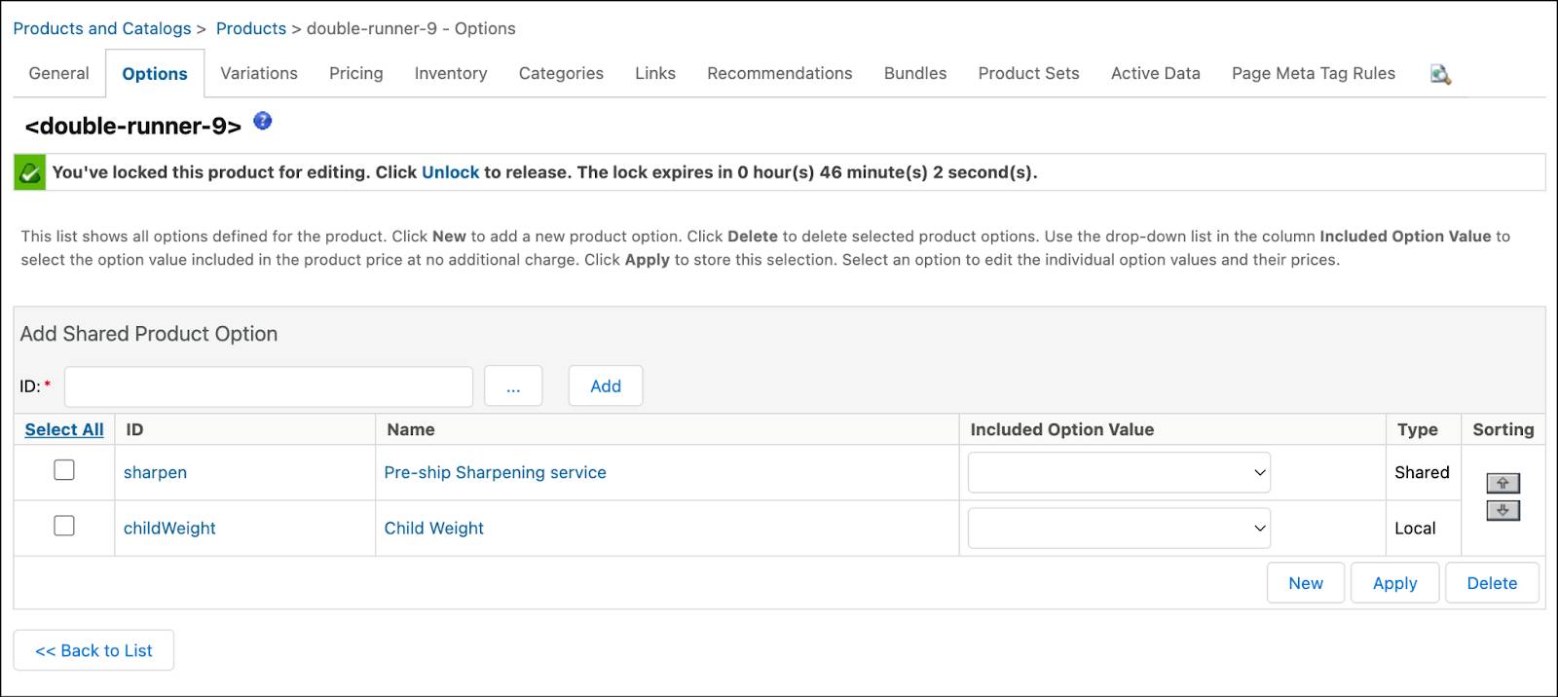Open Pre-ship Sharpening service link
The width and height of the screenshot is (1558, 697).
tap(495, 472)
